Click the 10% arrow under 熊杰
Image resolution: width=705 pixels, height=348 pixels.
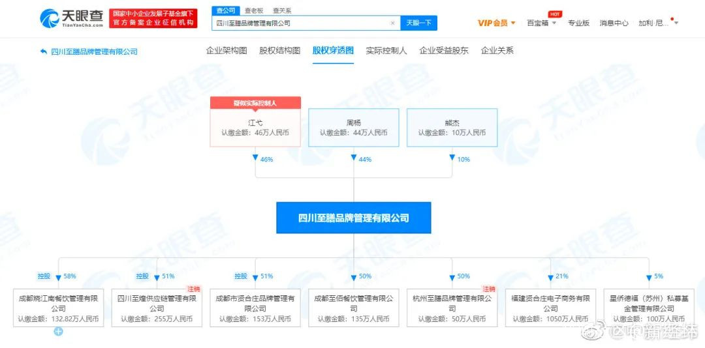[x=452, y=158]
